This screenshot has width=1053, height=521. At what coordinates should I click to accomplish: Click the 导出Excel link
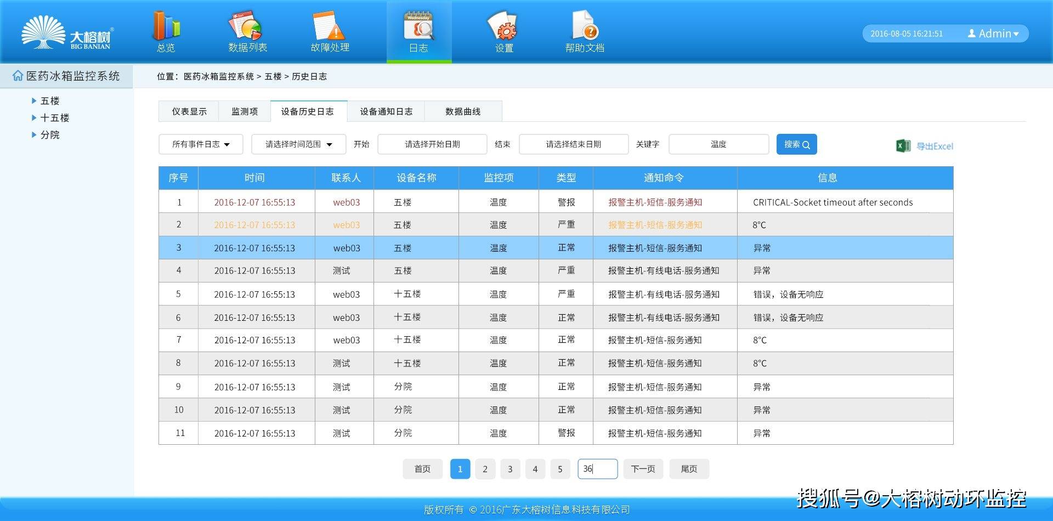[x=935, y=146]
